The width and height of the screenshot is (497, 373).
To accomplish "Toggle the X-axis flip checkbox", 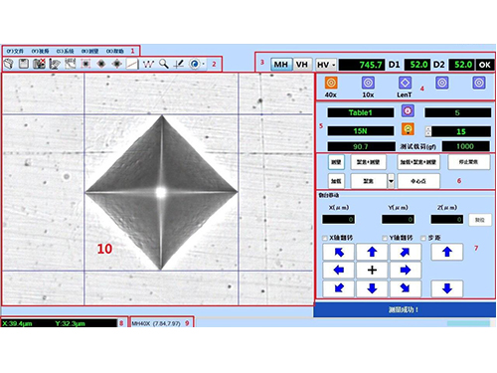I will coord(325,238).
